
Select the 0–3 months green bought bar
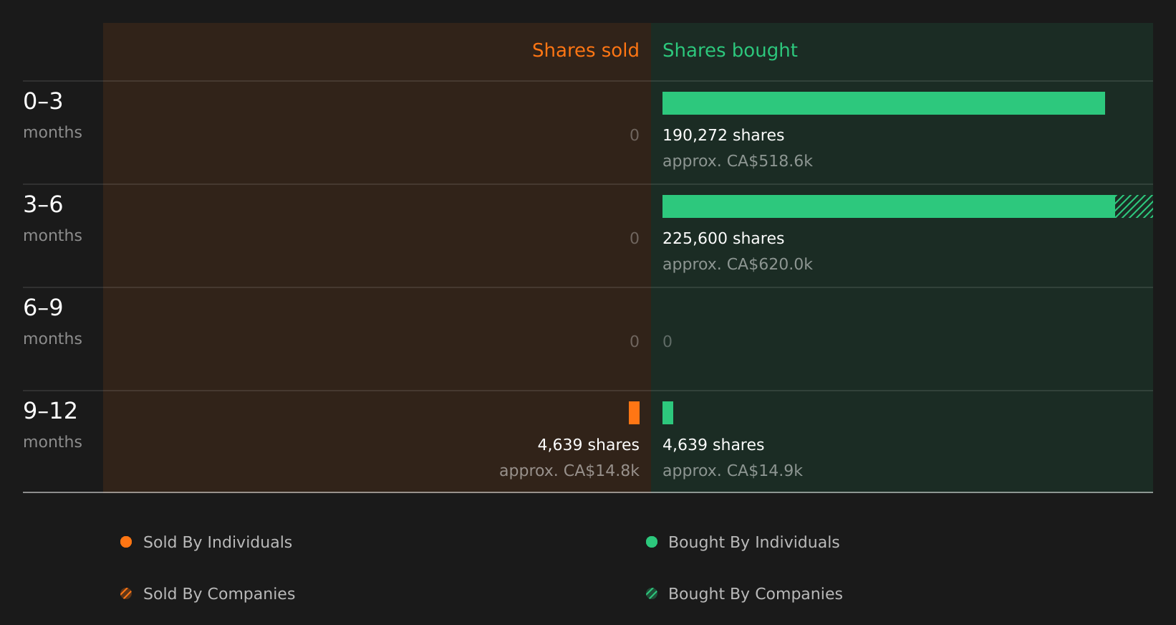pos(884,103)
